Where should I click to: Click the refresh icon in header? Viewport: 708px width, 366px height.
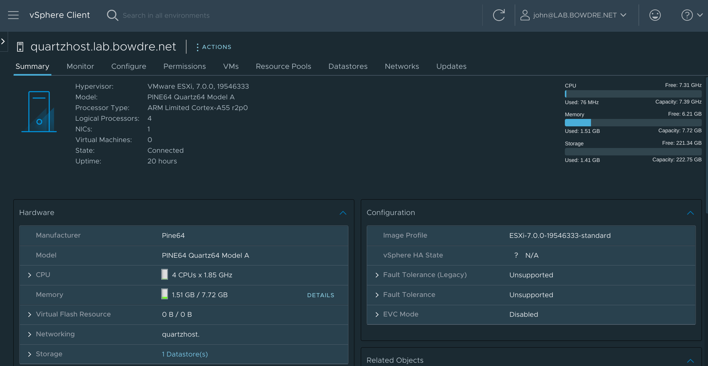click(499, 15)
